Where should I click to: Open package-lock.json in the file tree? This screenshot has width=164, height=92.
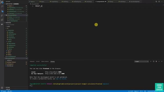[11, 62]
